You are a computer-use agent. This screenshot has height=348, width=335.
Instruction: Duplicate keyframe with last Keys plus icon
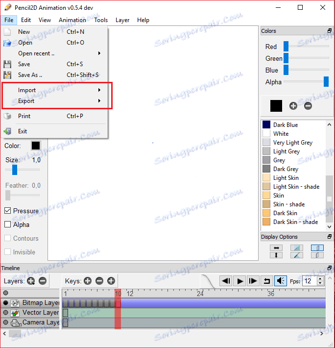[111, 281]
